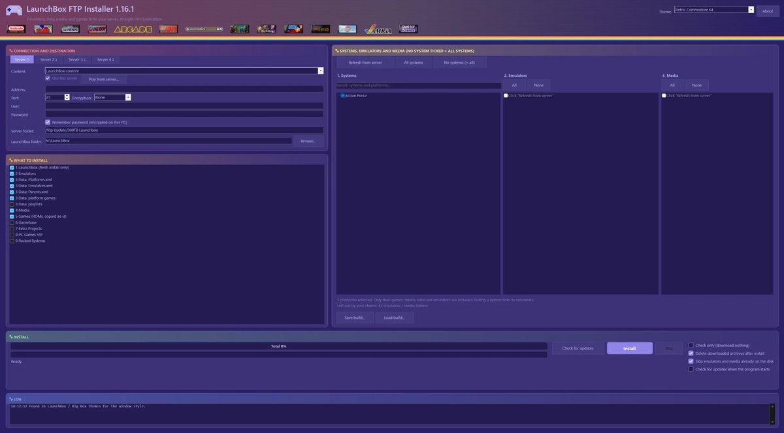The image size is (784, 433).
Task: Select the Sega theme logo
Action: tap(293, 29)
